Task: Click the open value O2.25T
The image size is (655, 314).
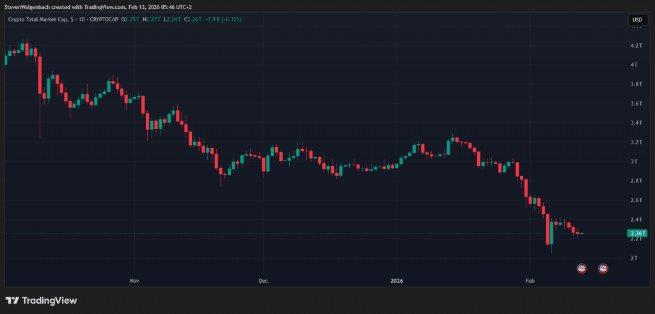Action: (130, 20)
